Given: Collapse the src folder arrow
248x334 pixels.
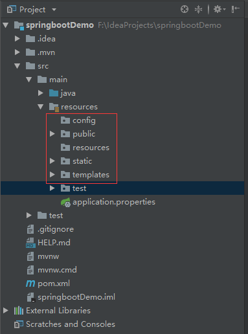Looking at the screenshot, I should (x=17, y=66).
